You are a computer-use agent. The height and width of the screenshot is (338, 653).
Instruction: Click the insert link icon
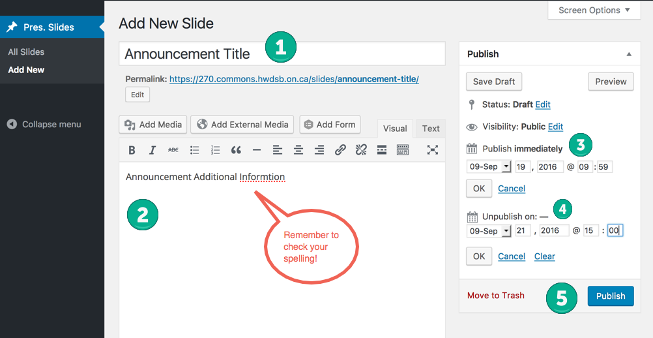coord(340,150)
